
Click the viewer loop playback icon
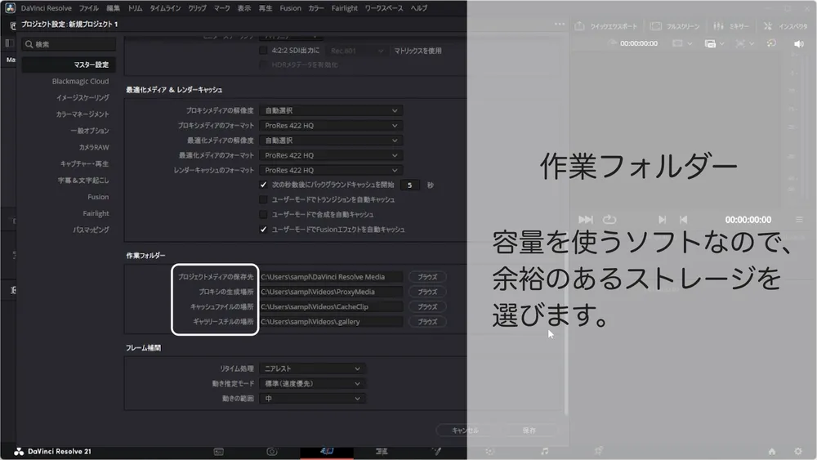(x=609, y=219)
